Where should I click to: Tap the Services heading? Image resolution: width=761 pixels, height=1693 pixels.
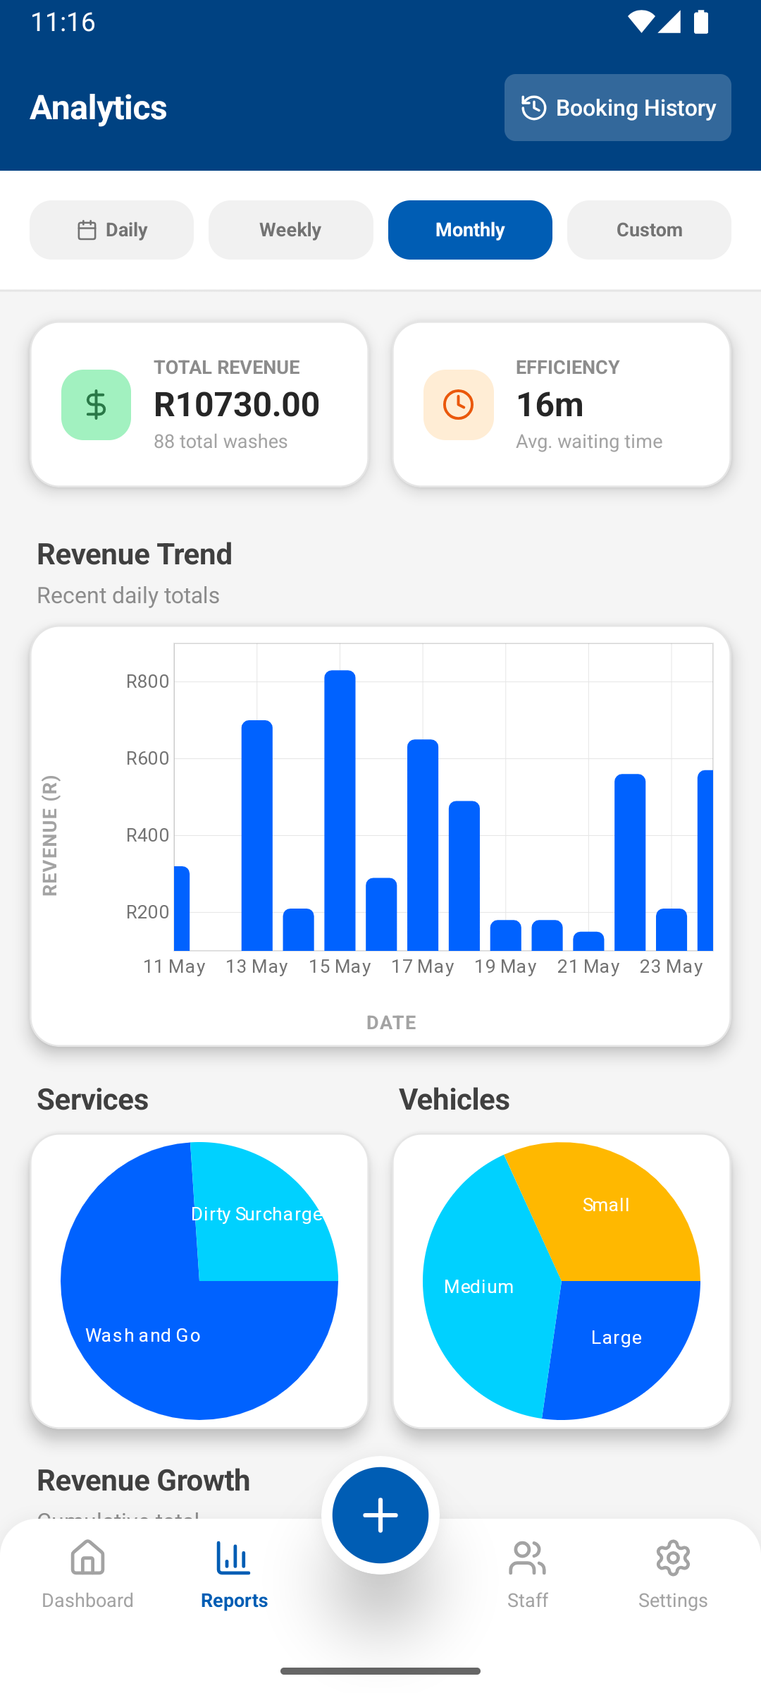pos(92,1099)
